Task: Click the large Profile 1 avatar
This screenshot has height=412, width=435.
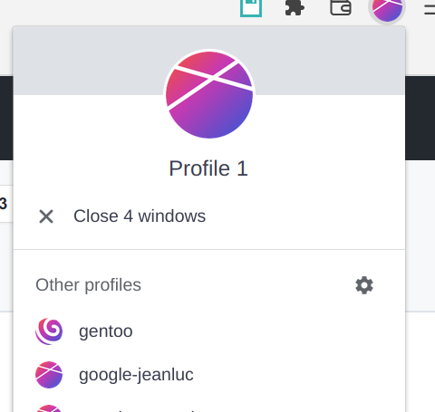Action: point(209,94)
